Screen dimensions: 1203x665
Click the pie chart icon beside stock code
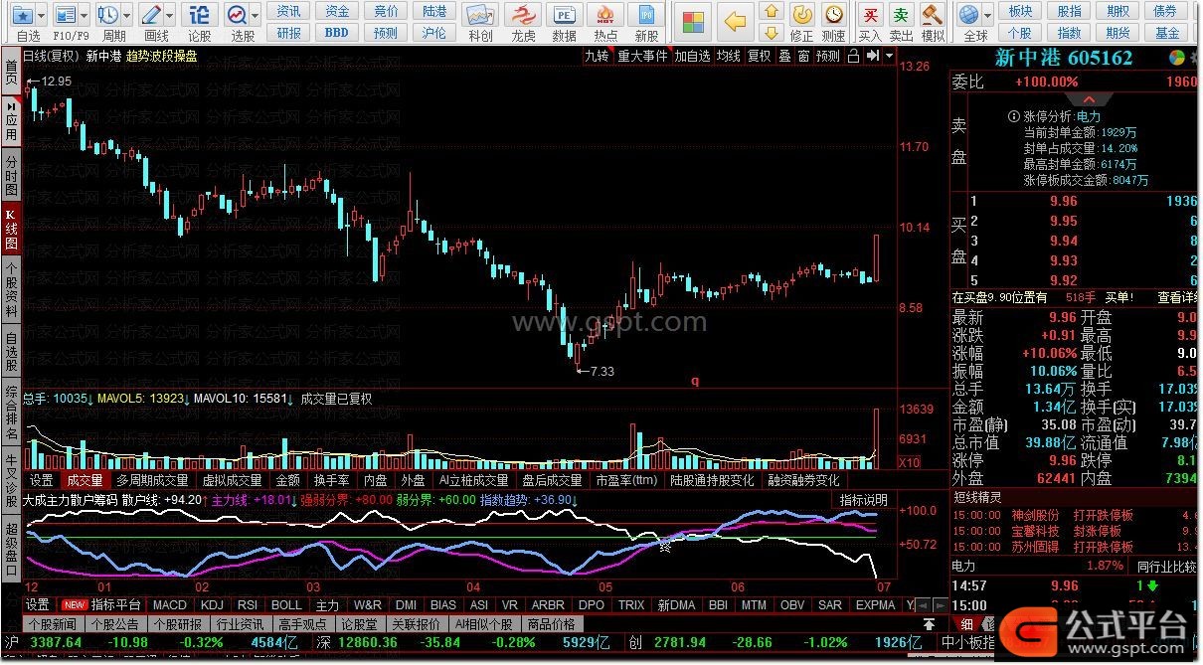click(1176, 58)
